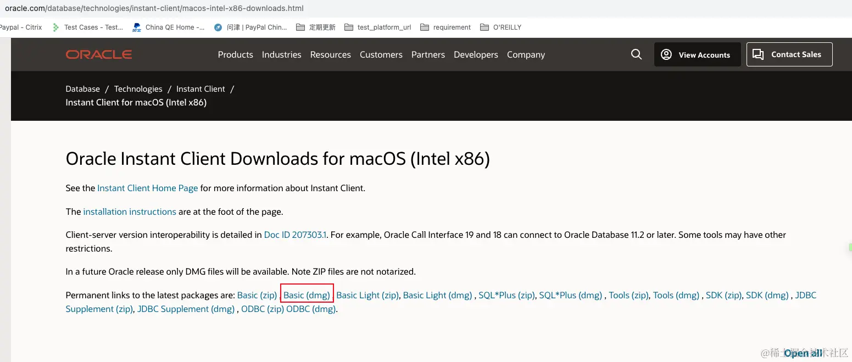Click the 问津 PayPal bookmark icon
Viewport: 852px width, 362px height.
218,27
